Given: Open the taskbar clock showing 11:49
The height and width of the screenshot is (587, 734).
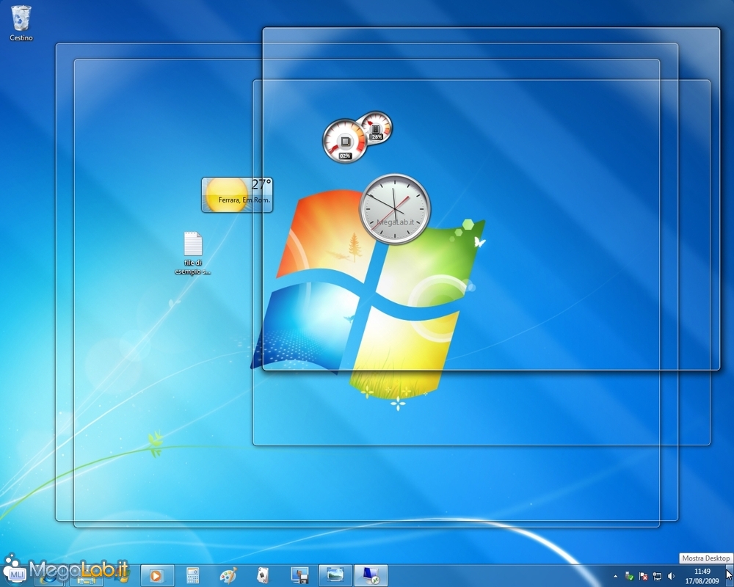Looking at the screenshot, I should coord(702,576).
